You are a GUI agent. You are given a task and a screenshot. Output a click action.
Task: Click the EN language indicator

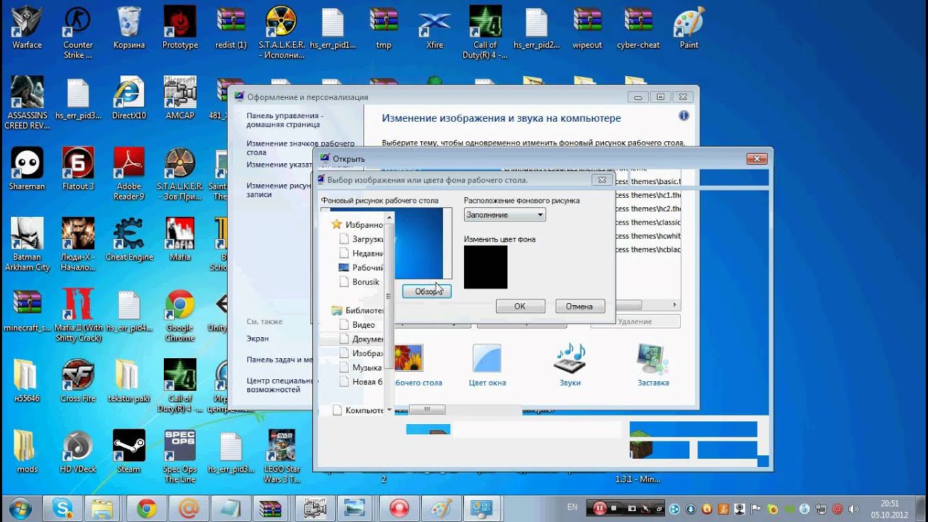click(x=573, y=507)
